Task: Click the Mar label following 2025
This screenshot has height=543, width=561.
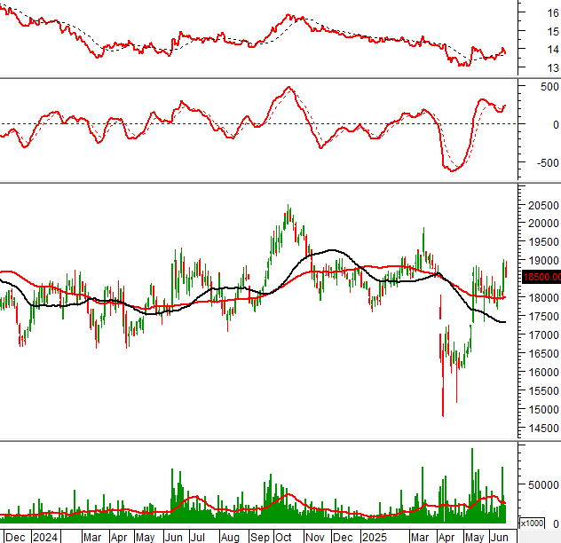Action: pos(420,538)
